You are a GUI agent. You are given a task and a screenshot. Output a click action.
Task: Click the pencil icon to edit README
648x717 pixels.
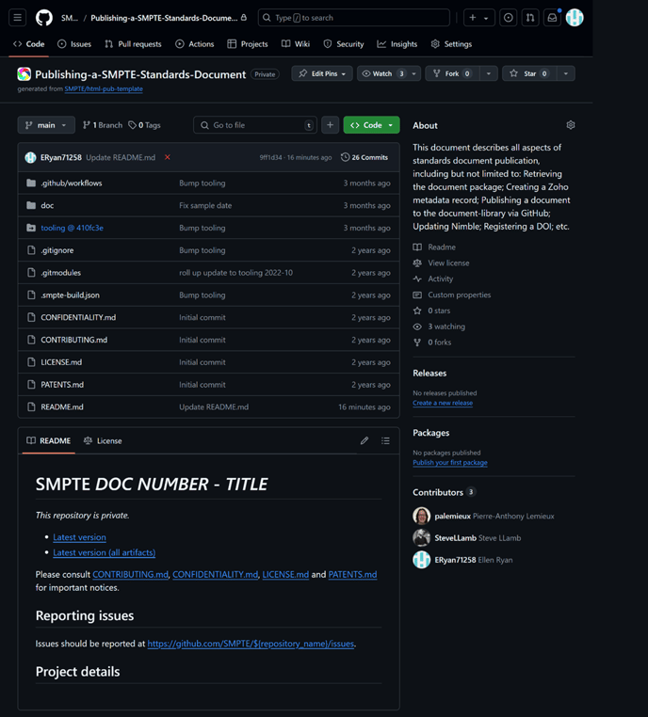pos(364,440)
